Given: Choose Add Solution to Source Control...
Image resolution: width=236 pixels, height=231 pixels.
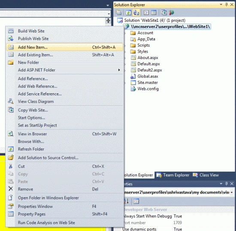Looking at the screenshot, I should (x=65, y=157).
